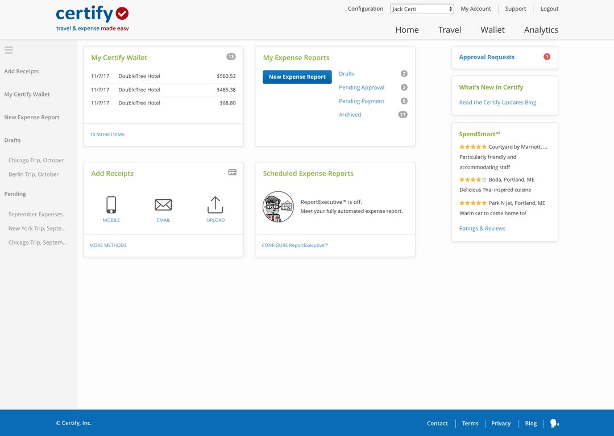
Task: Click 10 MORE ITEMS in wallet
Action: (107, 135)
